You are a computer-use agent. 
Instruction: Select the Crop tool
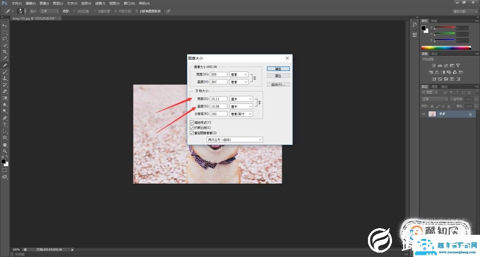click(4, 52)
